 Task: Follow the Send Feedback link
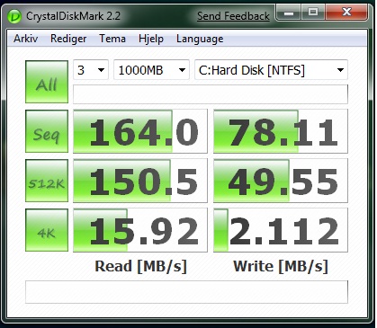(x=233, y=16)
